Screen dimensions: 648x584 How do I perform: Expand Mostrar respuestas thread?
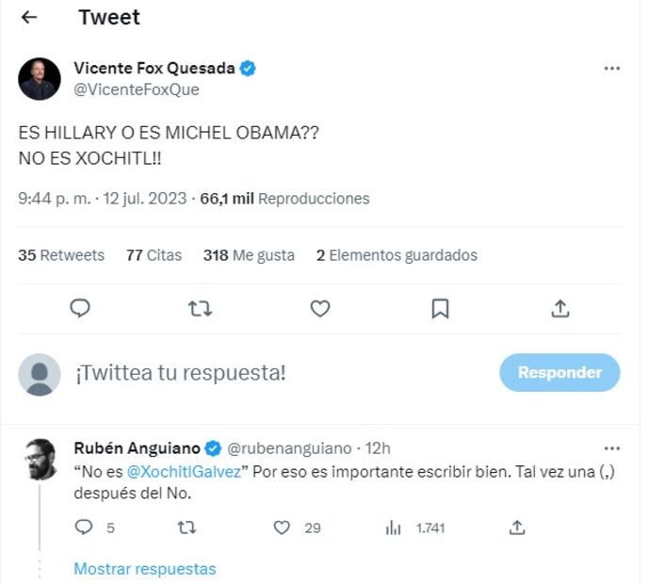(x=145, y=569)
